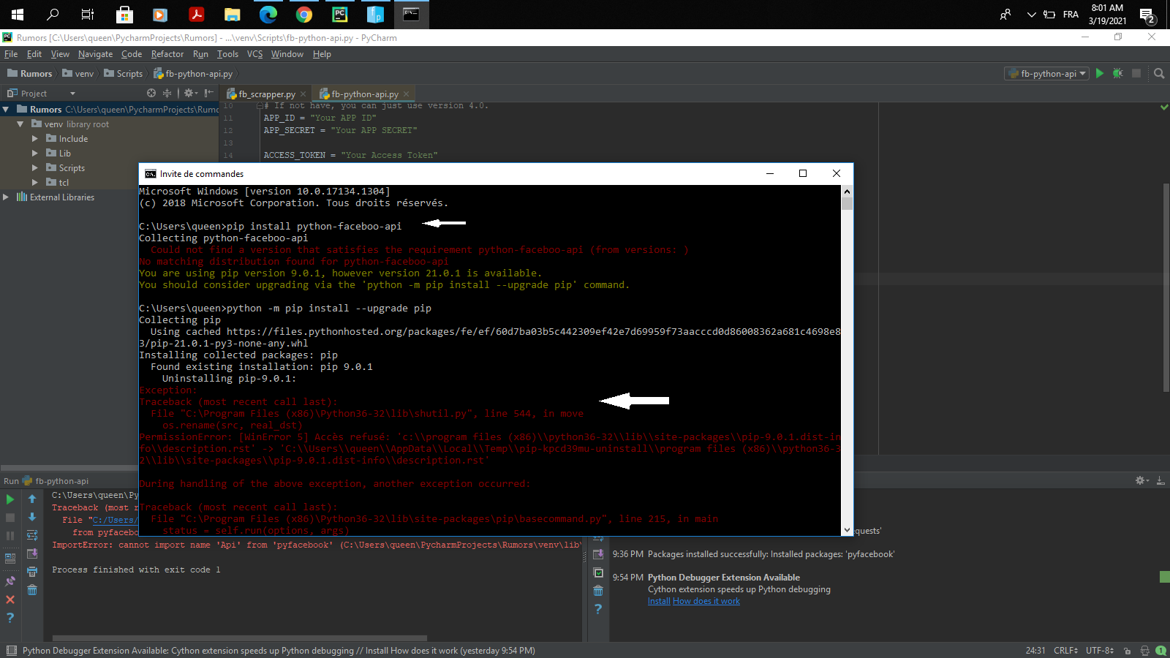Open the Refactor menu
The image size is (1170, 658).
coord(167,54)
